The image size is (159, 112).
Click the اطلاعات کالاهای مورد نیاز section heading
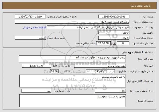138,52
